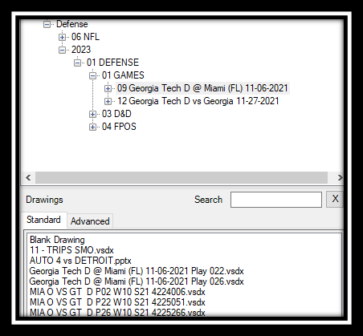Collapse the Defense tree node
This screenshot has height=336, width=363.
pyautogui.click(x=47, y=25)
